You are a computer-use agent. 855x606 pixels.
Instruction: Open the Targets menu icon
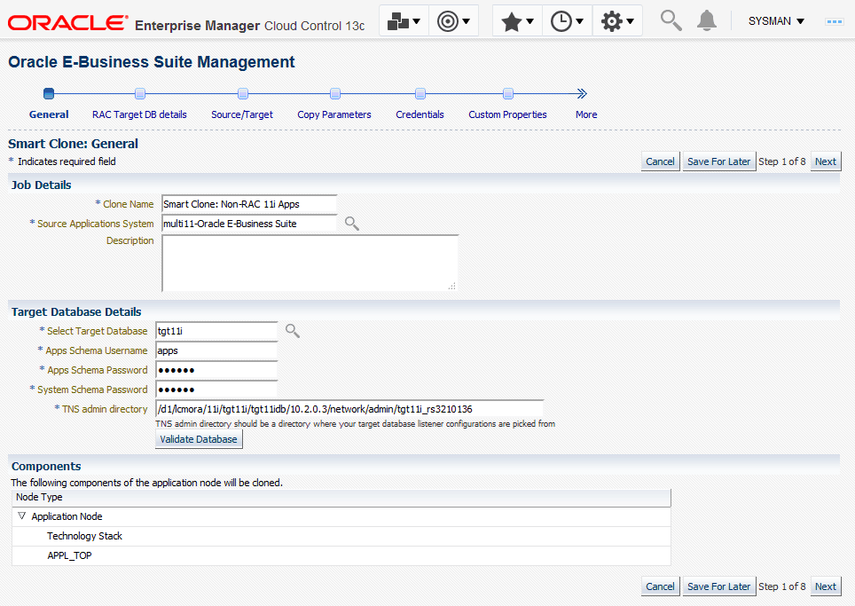coord(454,21)
